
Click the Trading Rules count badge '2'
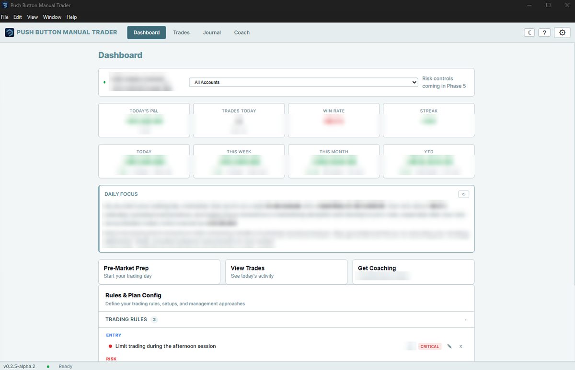154,320
